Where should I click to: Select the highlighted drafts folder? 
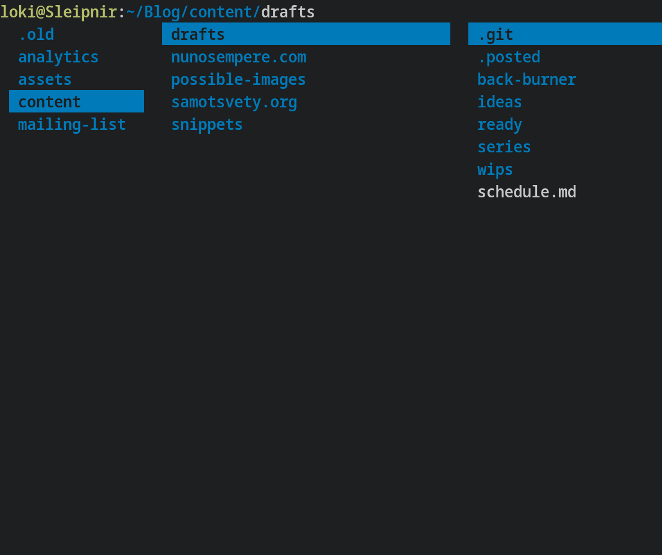[306, 34]
